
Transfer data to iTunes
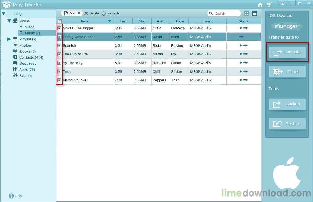pyautogui.click(x=287, y=72)
